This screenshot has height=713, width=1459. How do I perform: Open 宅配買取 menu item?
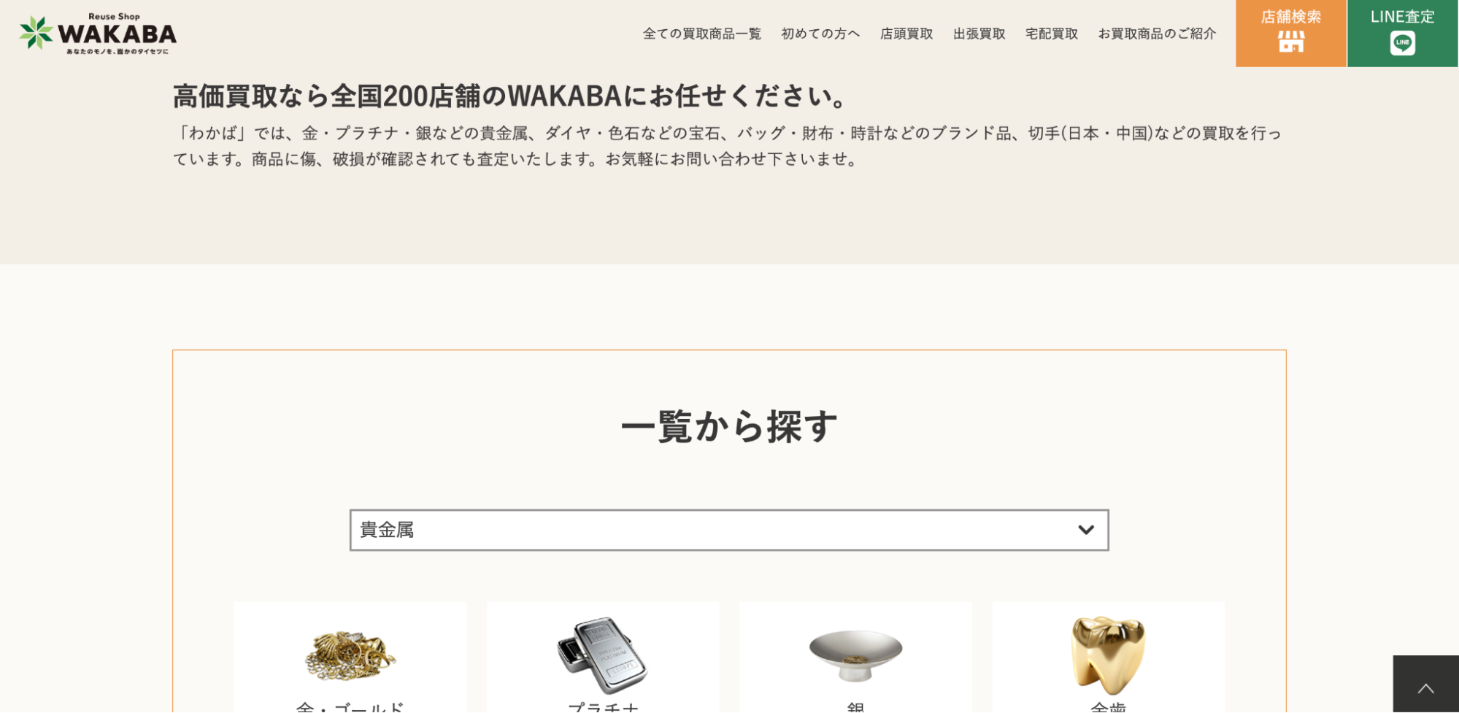(1051, 34)
